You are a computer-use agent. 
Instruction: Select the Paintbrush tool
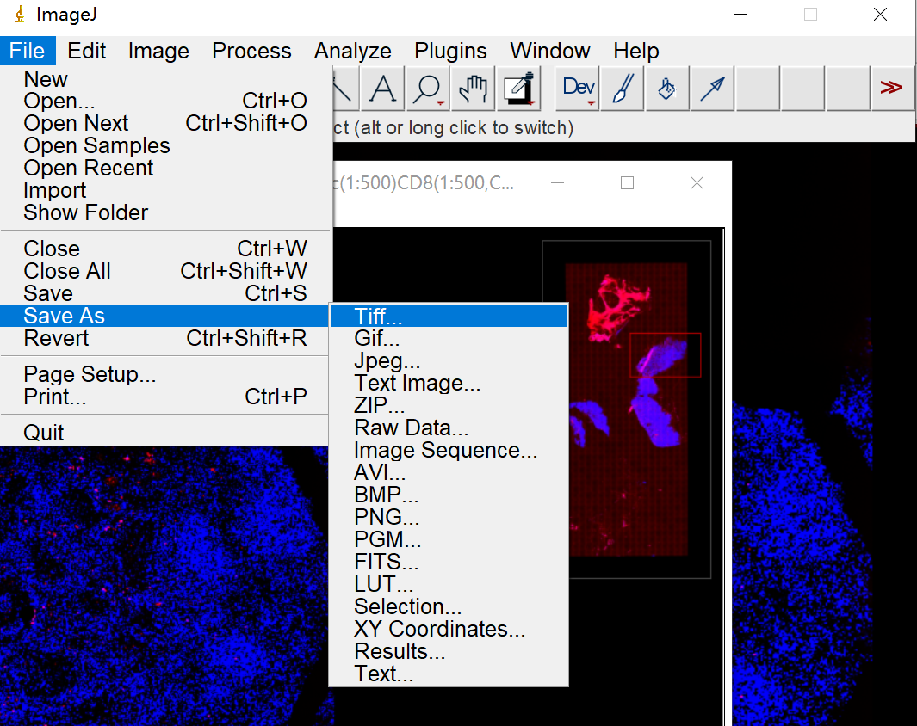(623, 89)
